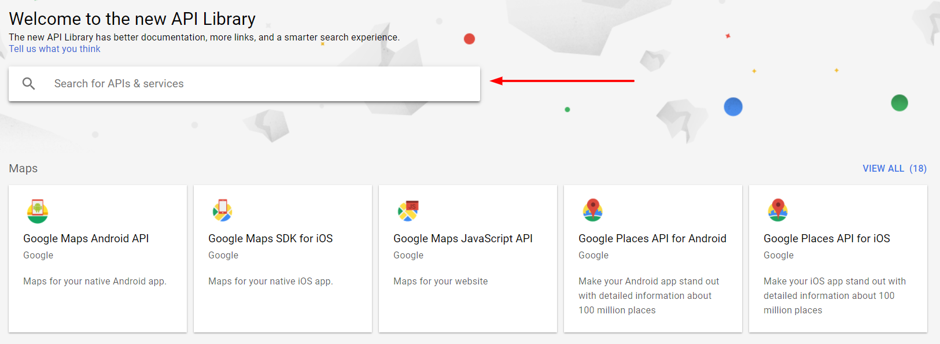Click the Google Places API for iOS icon
This screenshot has width=940, height=344.
[x=778, y=210]
